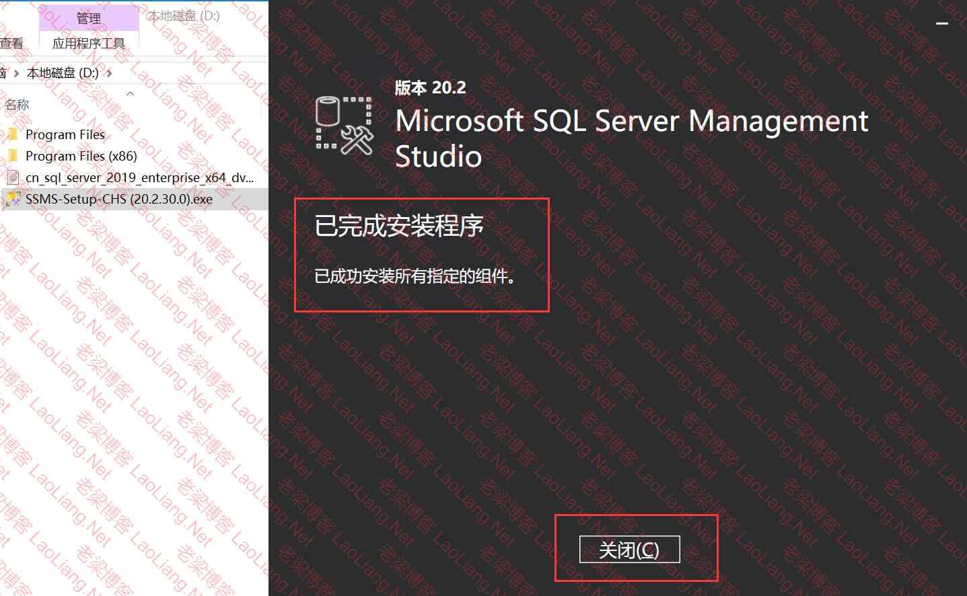Click the Program Files (x86) folder icon

coord(12,156)
